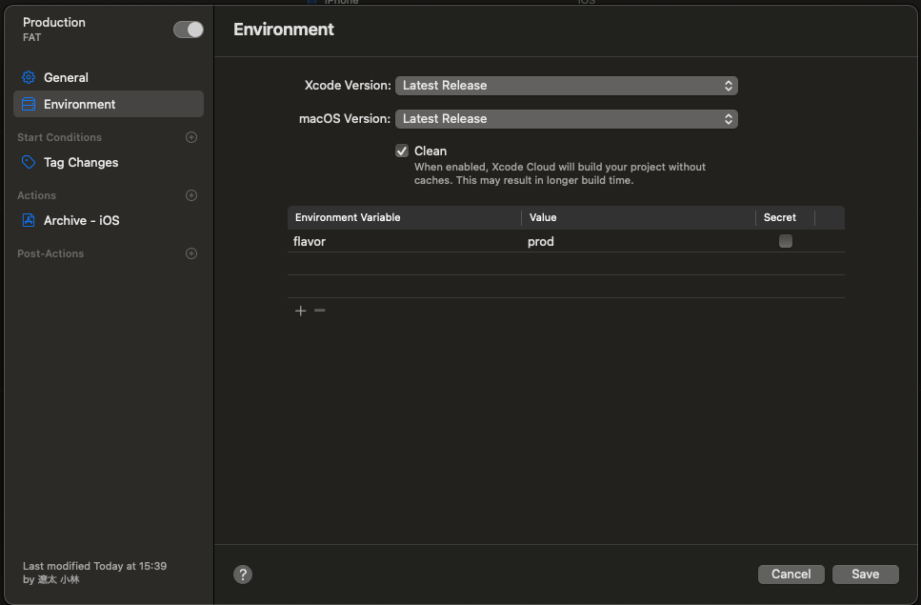Open help with question mark button
921x605 pixels.
click(x=243, y=575)
